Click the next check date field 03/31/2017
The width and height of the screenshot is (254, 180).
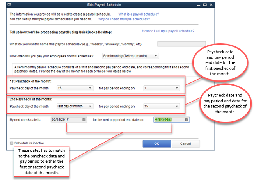pyautogui.click(x=69, y=120)
